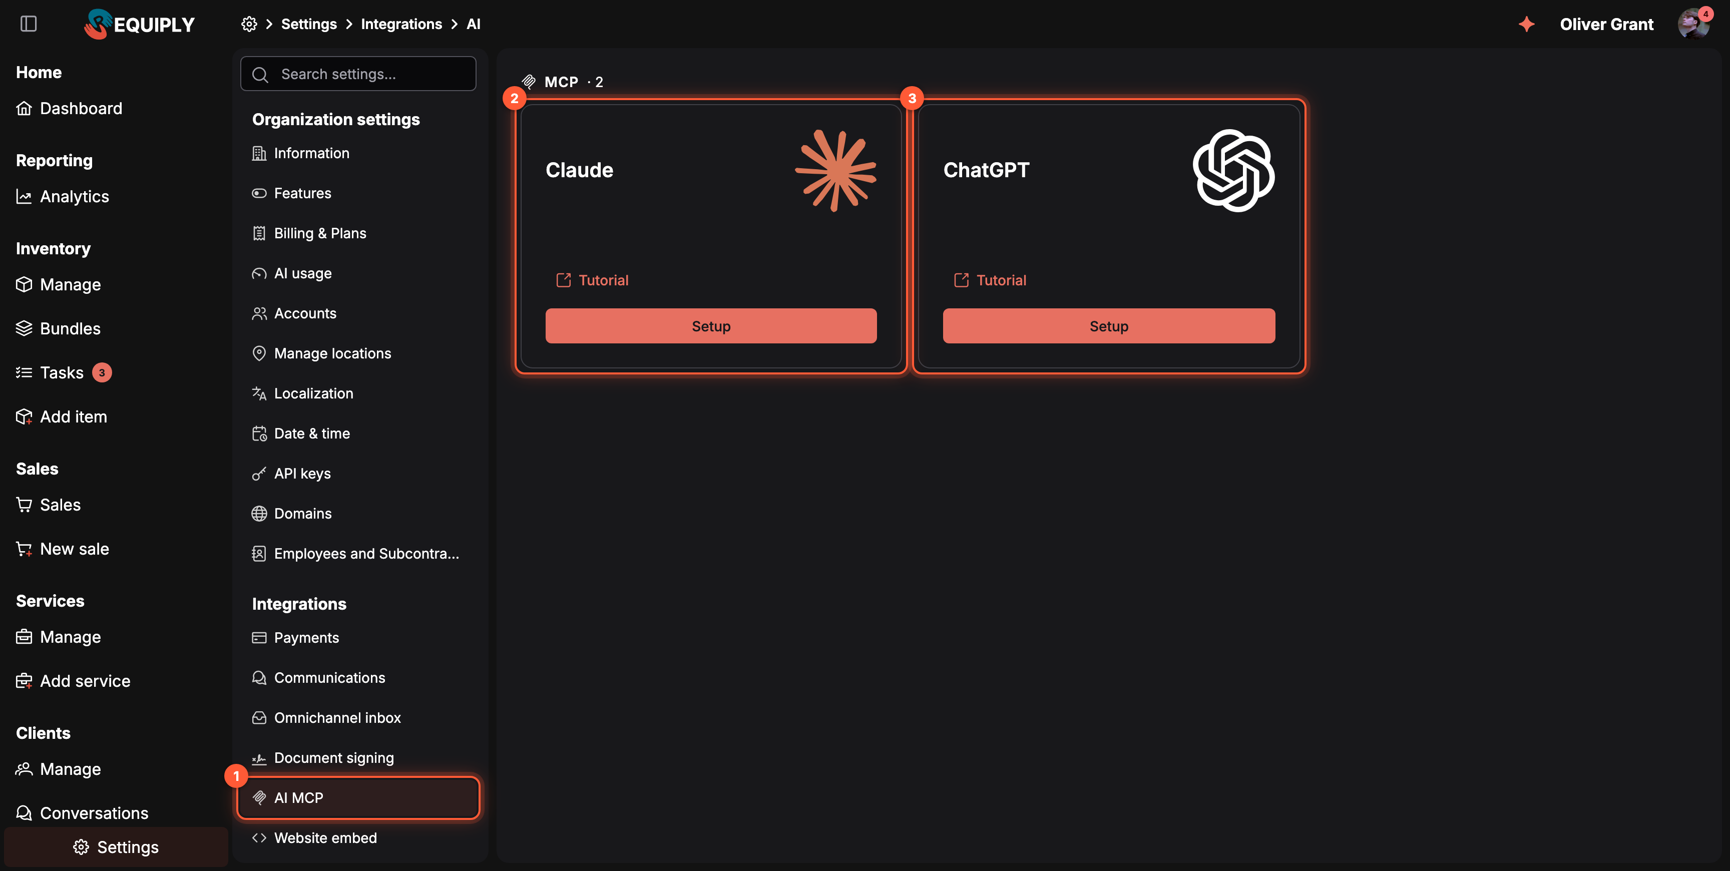Open the Sales list page
1730x871 pixels.
49,505
